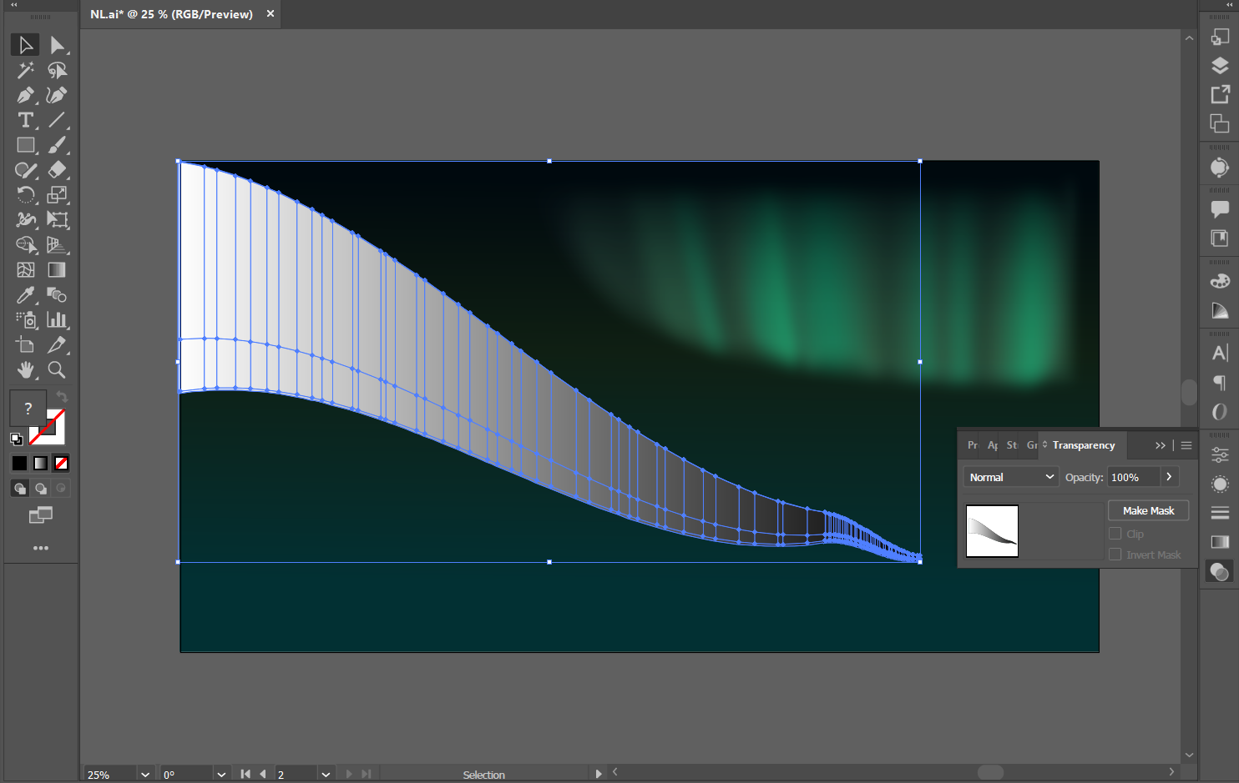Activate the Perspective Grid tool
The width and height of the screenshot is (1239, 783).
point(57,245)
